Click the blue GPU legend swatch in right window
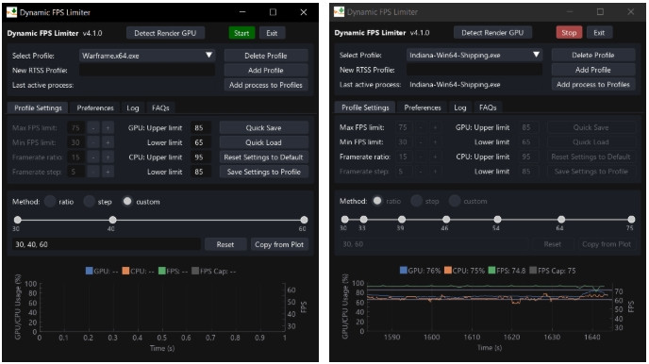This screenshot has width=649, height=364. point(404,271)
